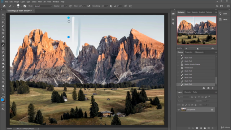Enable airbrush-style build-up effects
The height and width of the screenshot is (130, 231).
(x=89, y=6)
